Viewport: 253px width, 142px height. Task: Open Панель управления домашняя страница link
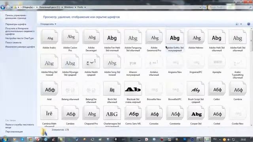click(16, 17)
